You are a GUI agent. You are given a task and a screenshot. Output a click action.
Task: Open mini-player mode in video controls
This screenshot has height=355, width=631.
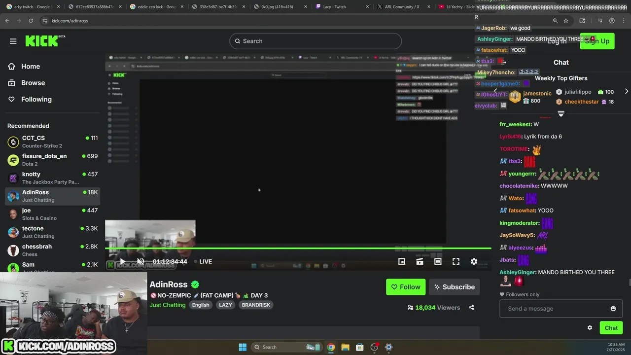402,261
